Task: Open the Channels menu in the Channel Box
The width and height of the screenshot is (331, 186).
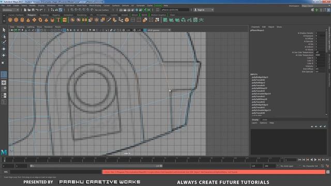Action: pyautogui.click(x=255, y=27)
